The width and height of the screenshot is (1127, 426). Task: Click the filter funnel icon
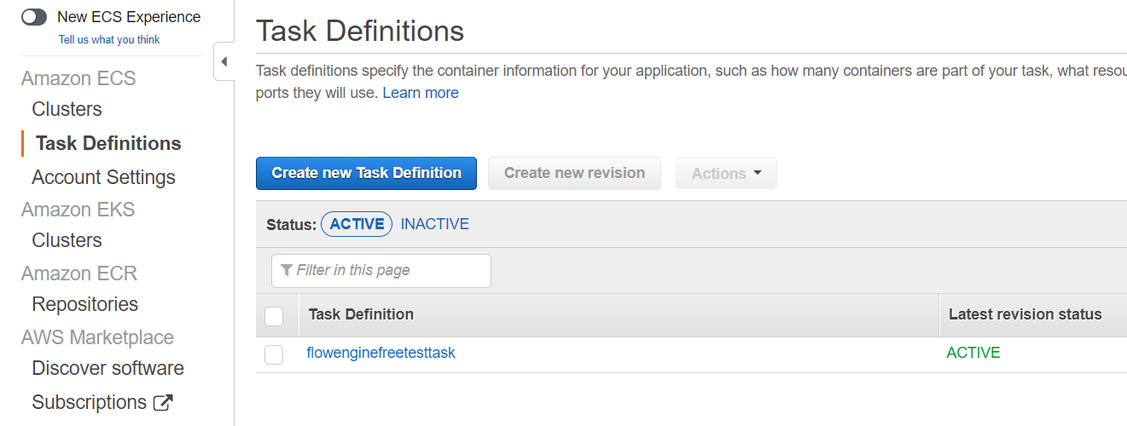pyautogui.click(x=286, y=270)
